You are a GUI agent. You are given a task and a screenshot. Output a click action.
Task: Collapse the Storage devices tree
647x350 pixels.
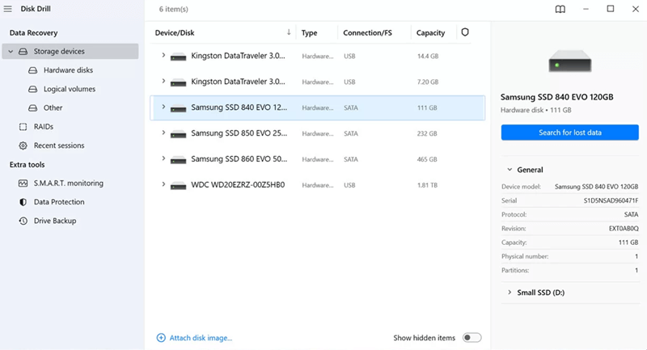pos(11,52)
